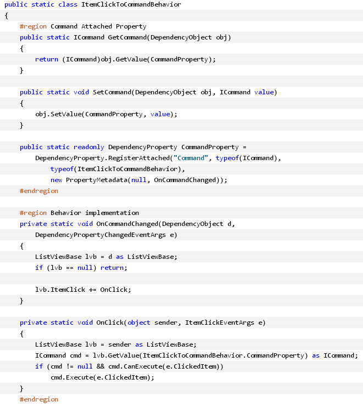Select the SetCommand method name
The image size is (363, 407).
(x=112, y=92)
